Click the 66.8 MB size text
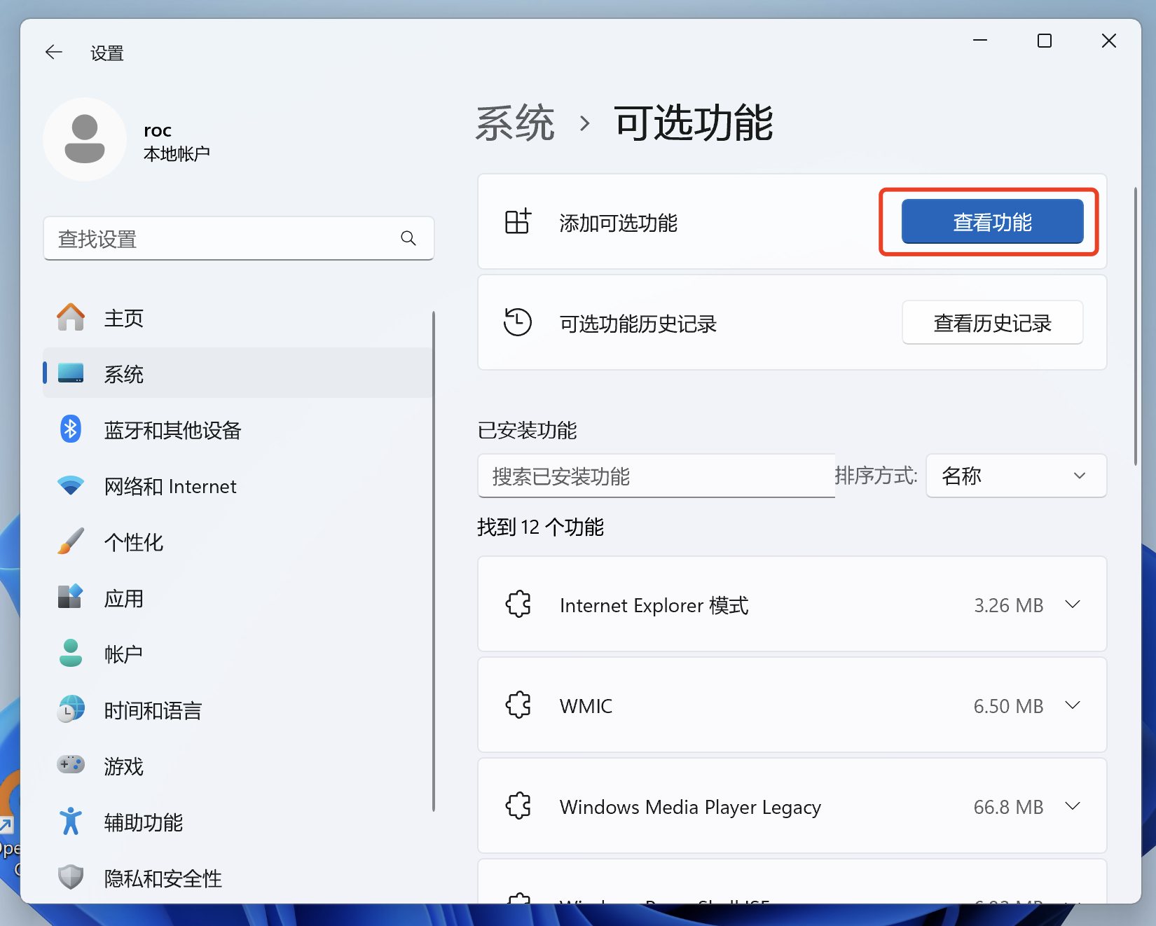 point(1008,806)
